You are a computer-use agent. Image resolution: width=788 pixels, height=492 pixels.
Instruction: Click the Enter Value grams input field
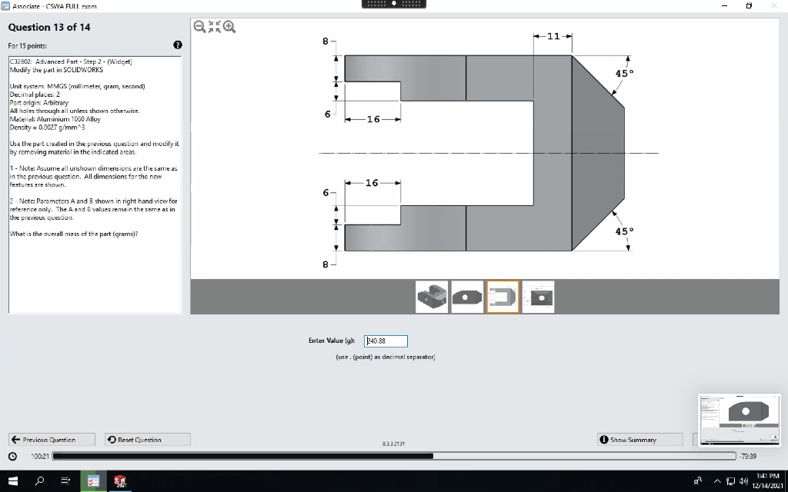[385, 341]
